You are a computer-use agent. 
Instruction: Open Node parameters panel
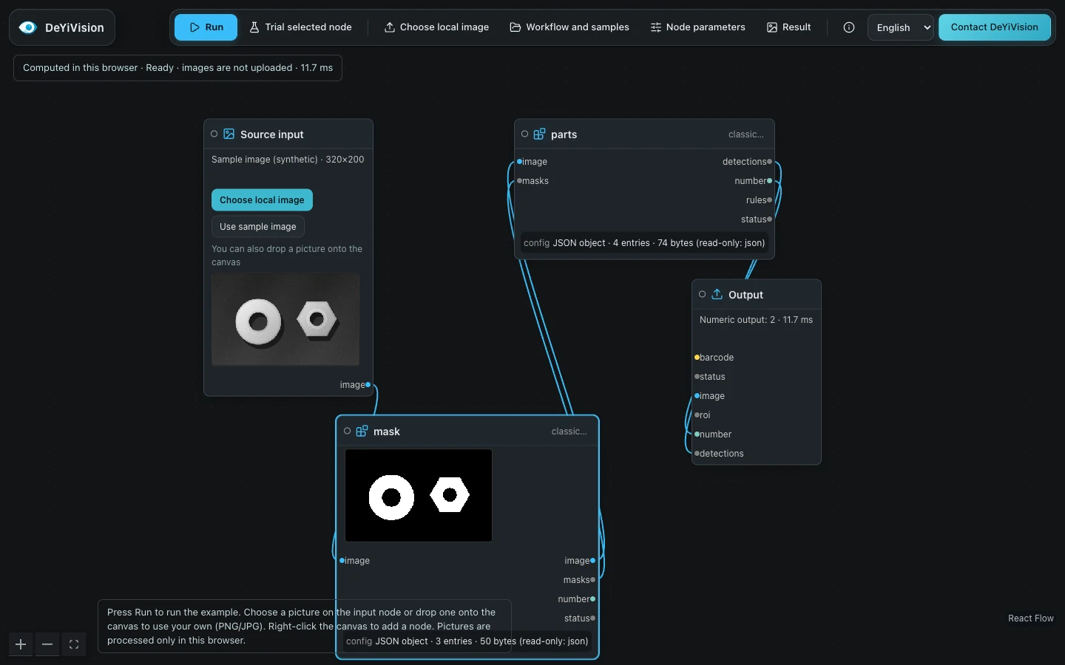697,27
